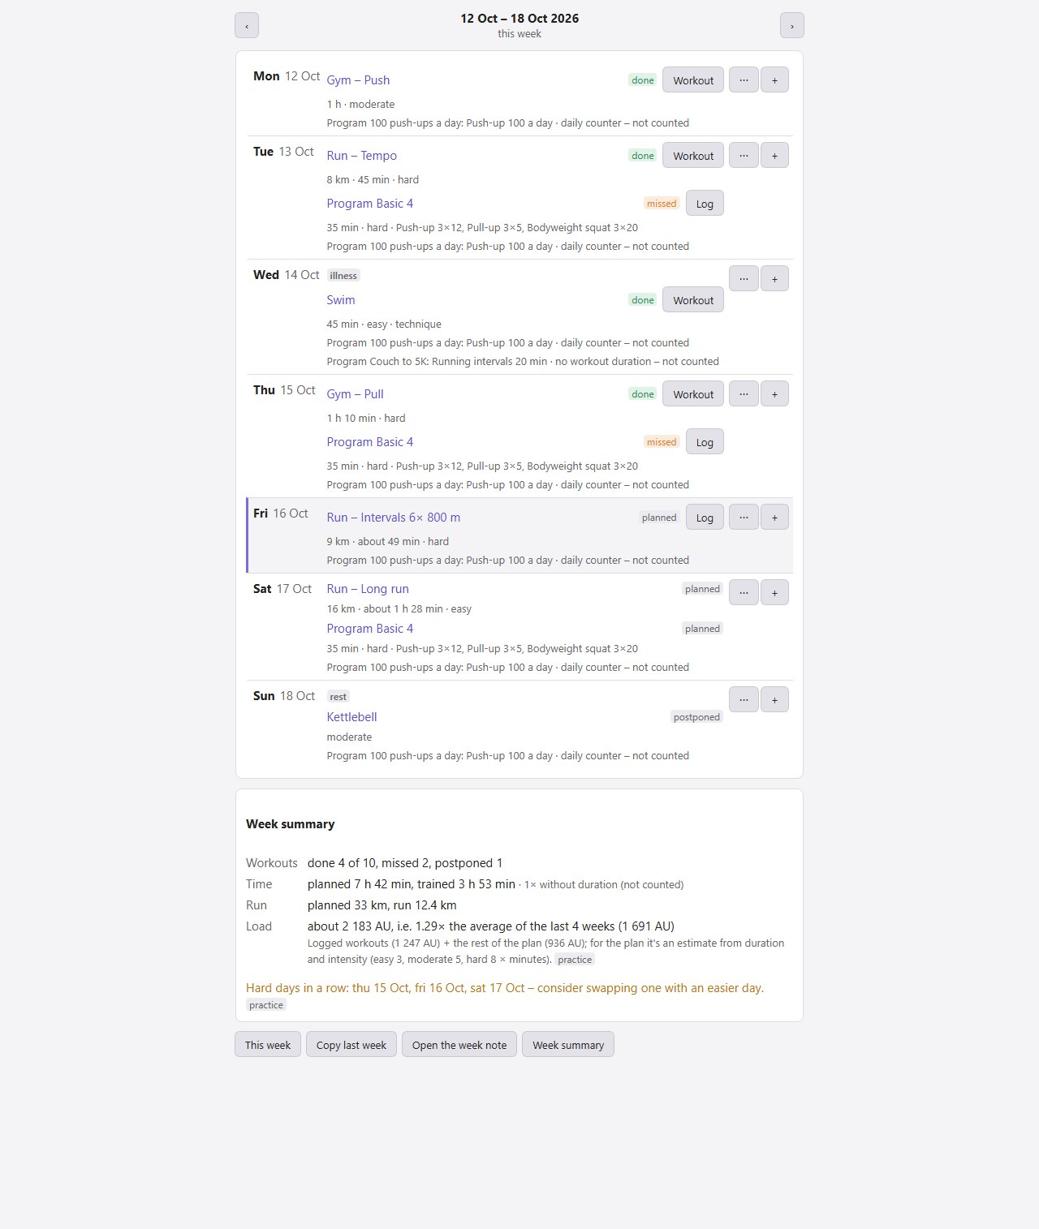
Task: Add a workout on Saturday with plus
Action: pos(774,592)
